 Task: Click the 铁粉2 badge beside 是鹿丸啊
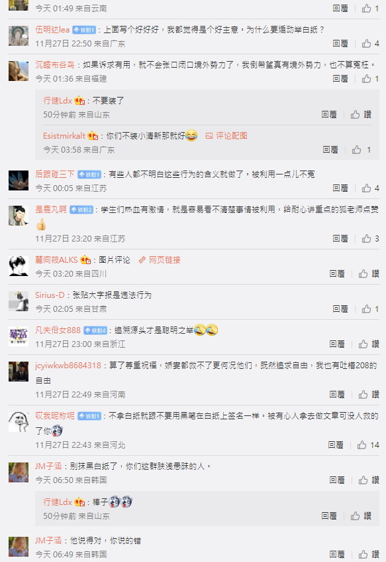click(x=81, y=210)
